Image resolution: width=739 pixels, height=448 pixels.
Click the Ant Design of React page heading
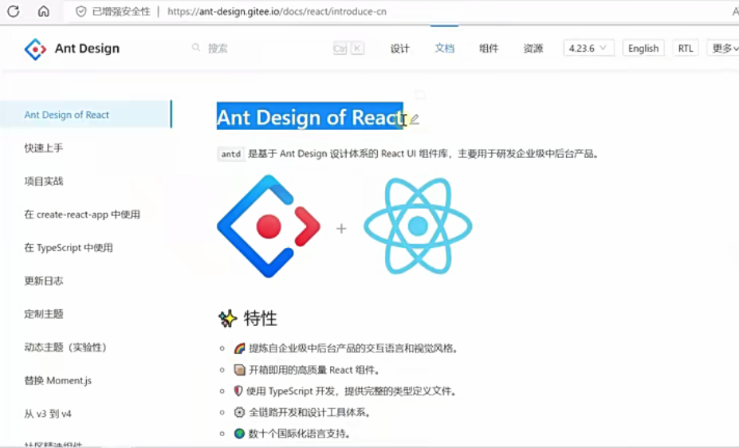pyautogui.click(x=310, y=117)
